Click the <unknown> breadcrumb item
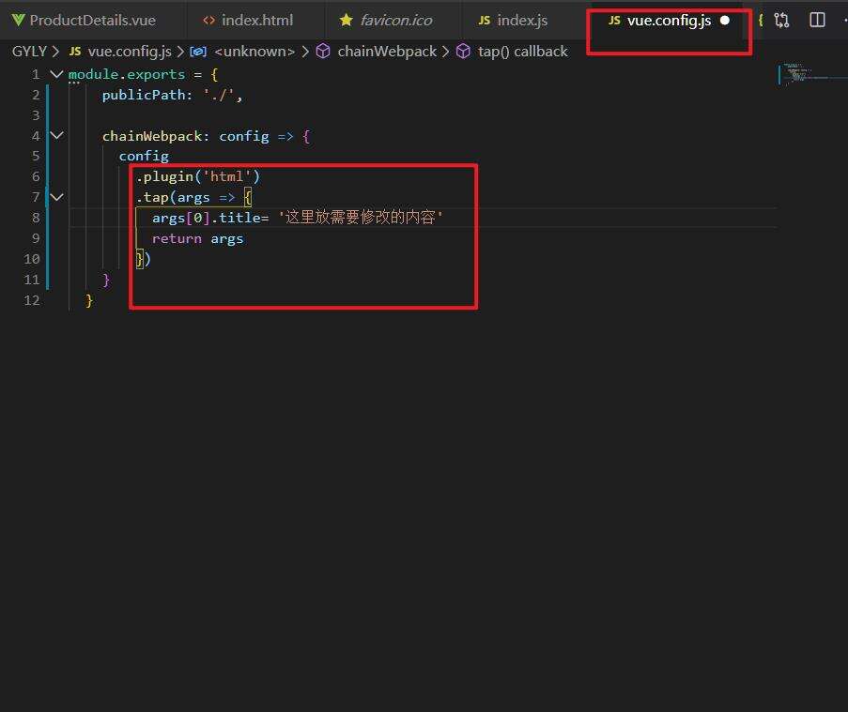 (x=254, y=52)
